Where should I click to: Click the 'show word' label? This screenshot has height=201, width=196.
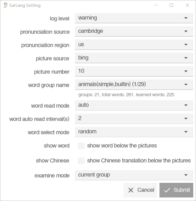[x=57, y=146]
